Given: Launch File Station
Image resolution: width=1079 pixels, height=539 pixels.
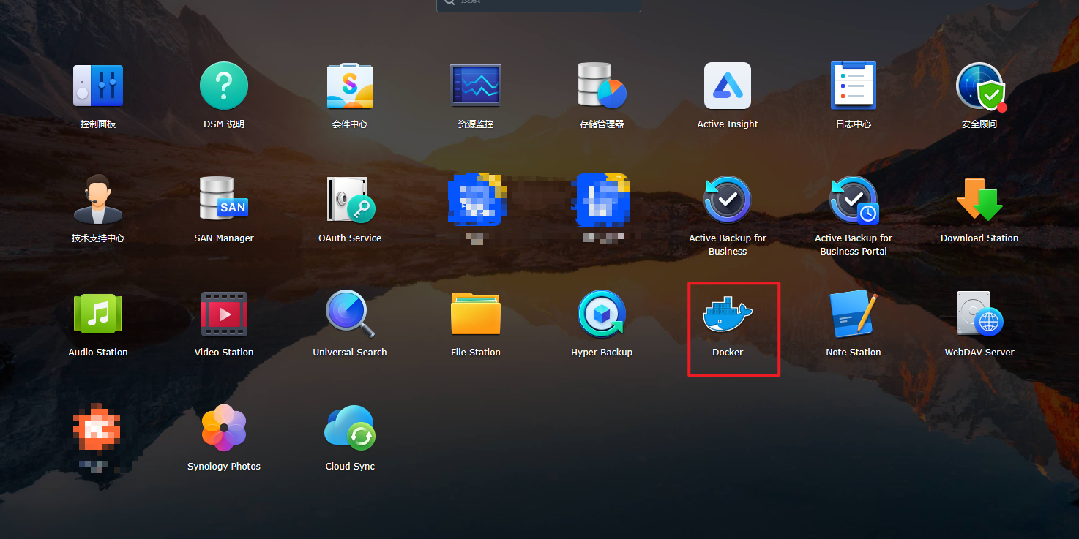Looking at the screenshot, I should click(x=476, y=314).
